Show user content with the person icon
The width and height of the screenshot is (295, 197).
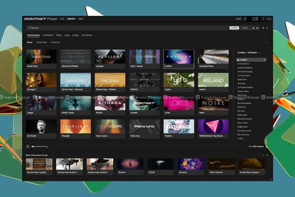tap(253, 28)
